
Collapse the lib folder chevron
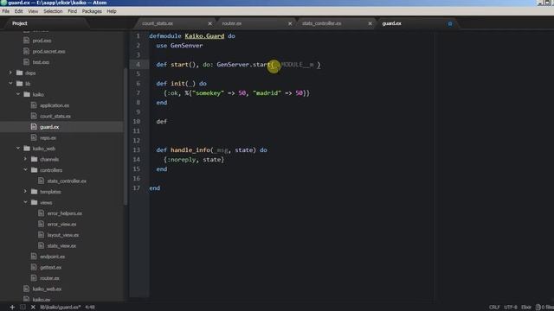coord(10,84)
